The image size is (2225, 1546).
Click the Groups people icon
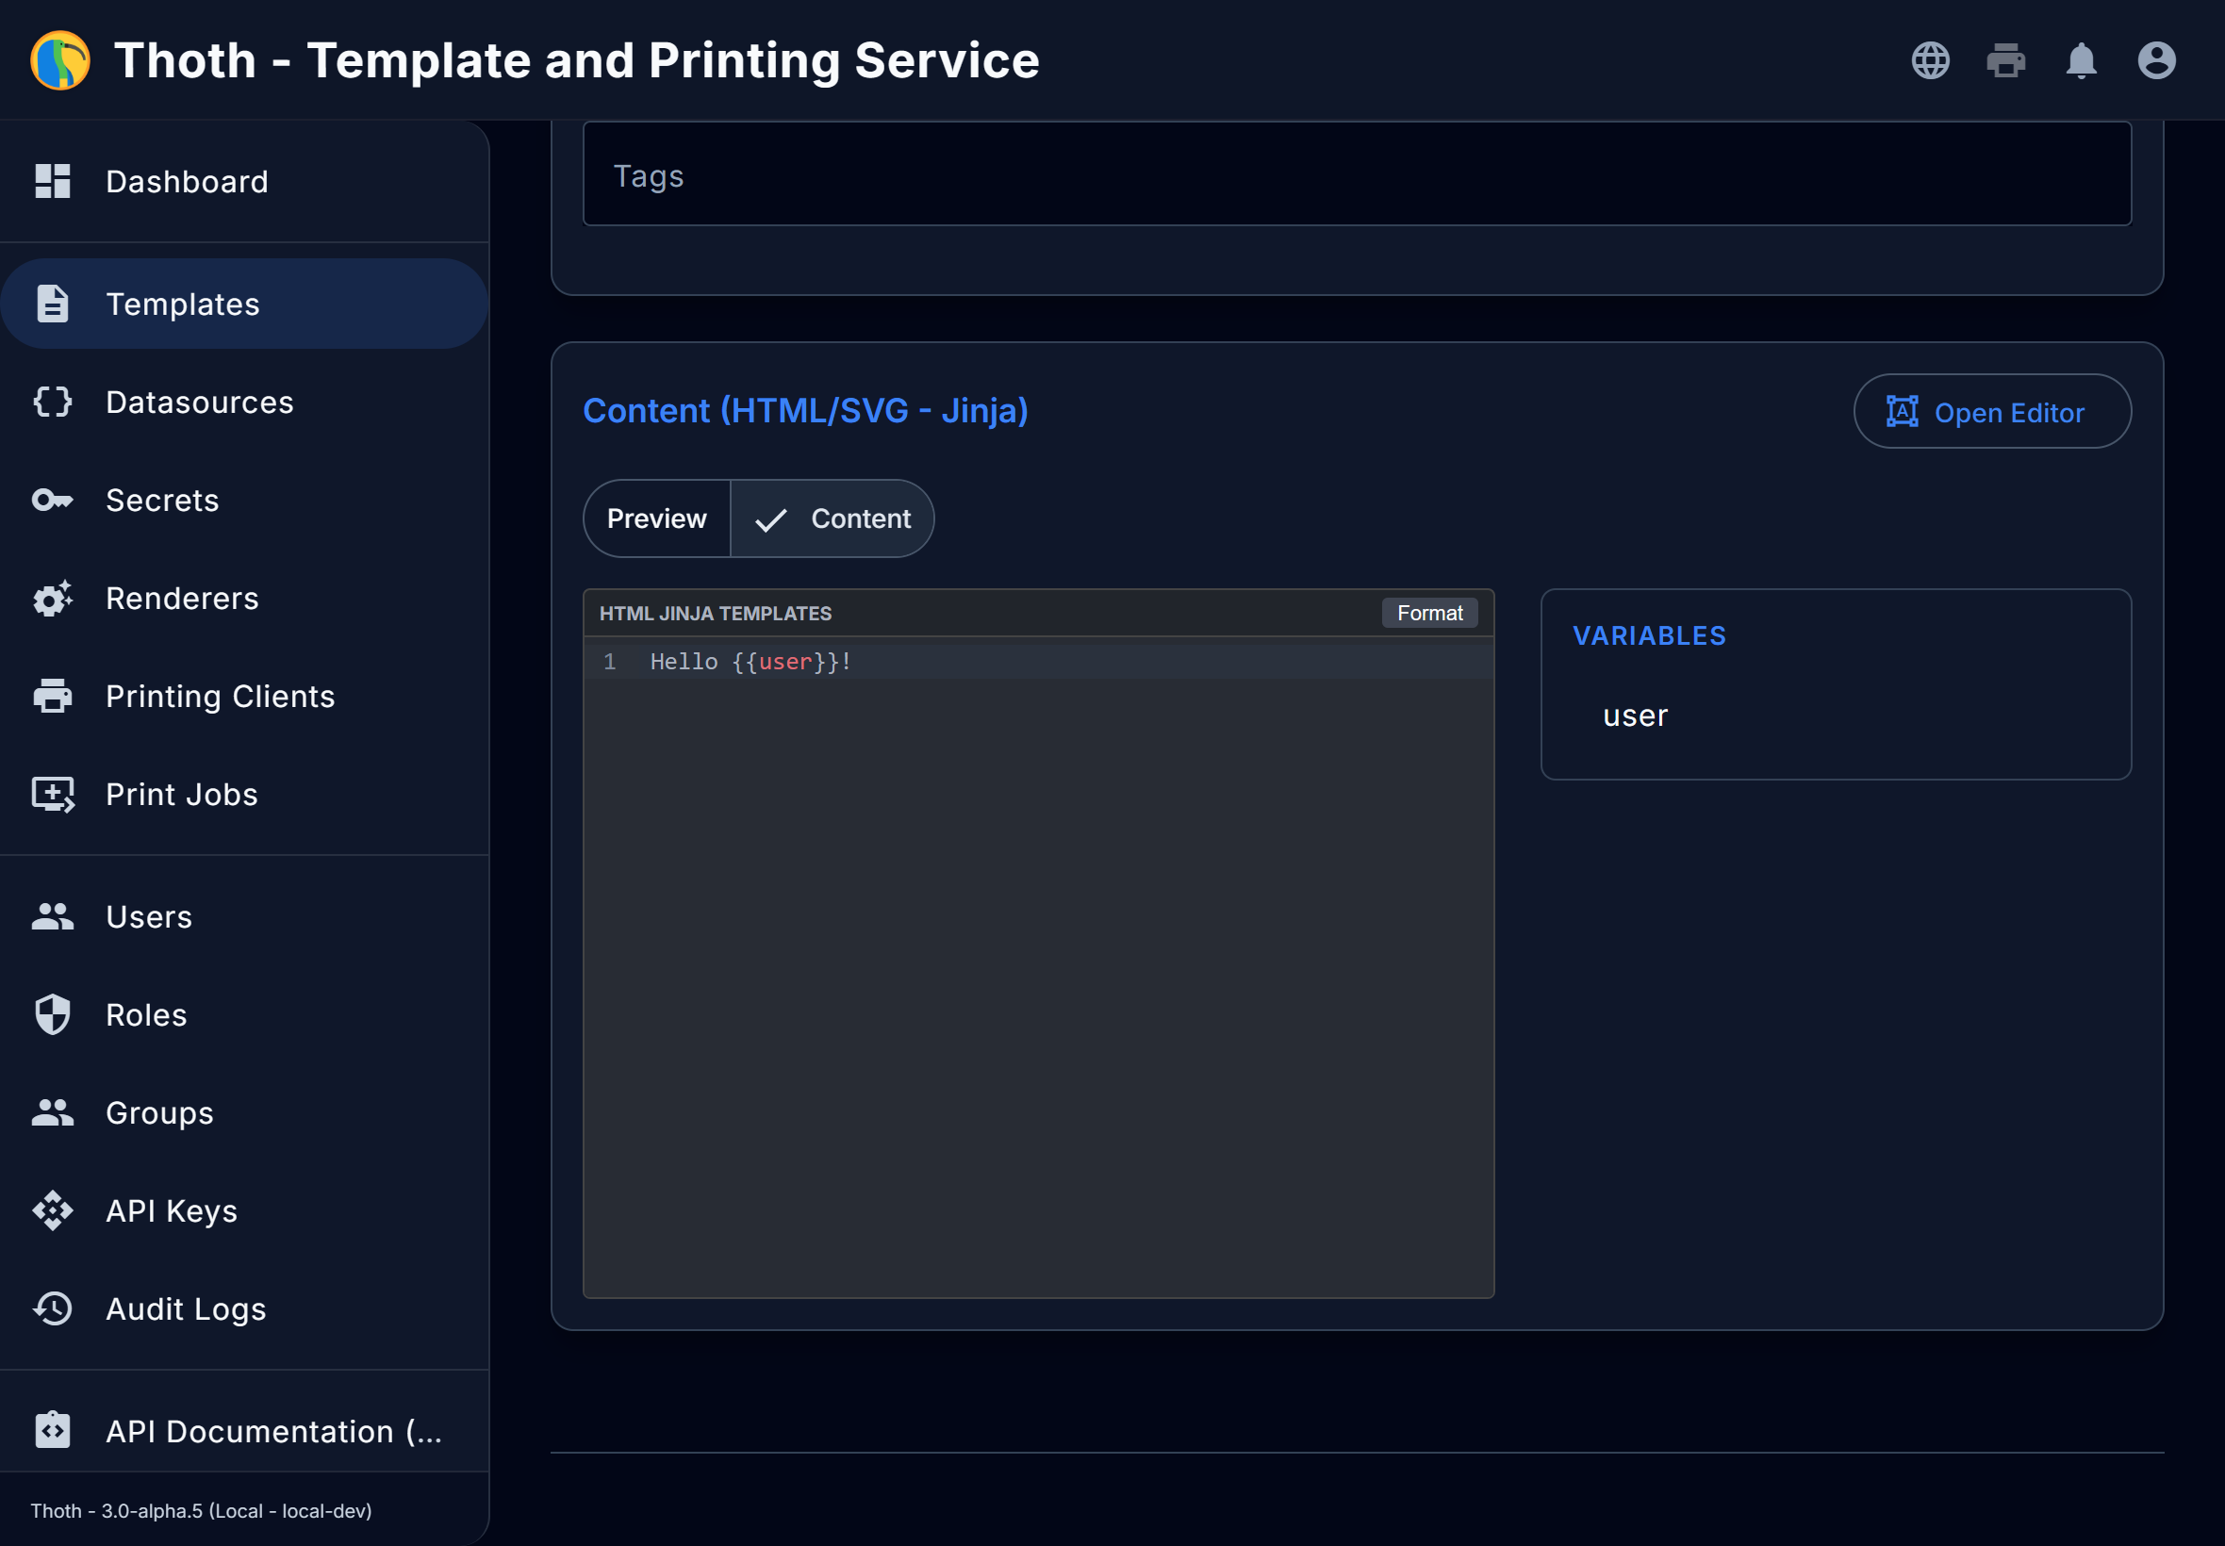pyautogui.click(x=52, y=1112)
